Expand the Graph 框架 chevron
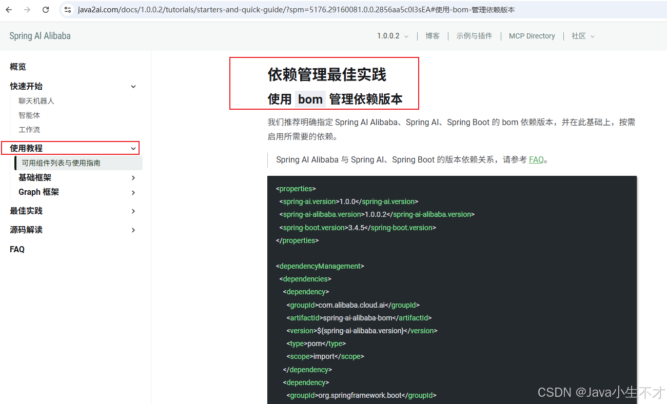Viewport: 667px width, 404px height. (133, 192)
